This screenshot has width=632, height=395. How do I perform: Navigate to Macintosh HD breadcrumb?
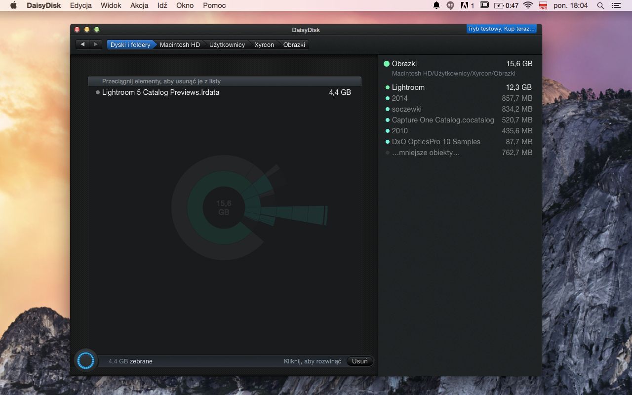click(180, 44)
